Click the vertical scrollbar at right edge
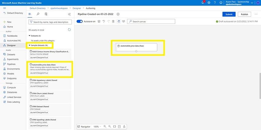Viewport: 261px width, 130px height. coord(260,86)
